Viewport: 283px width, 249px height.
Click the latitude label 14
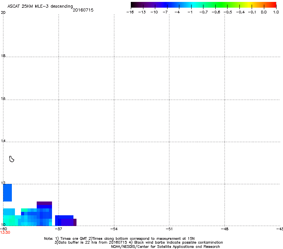coord(3,141)
